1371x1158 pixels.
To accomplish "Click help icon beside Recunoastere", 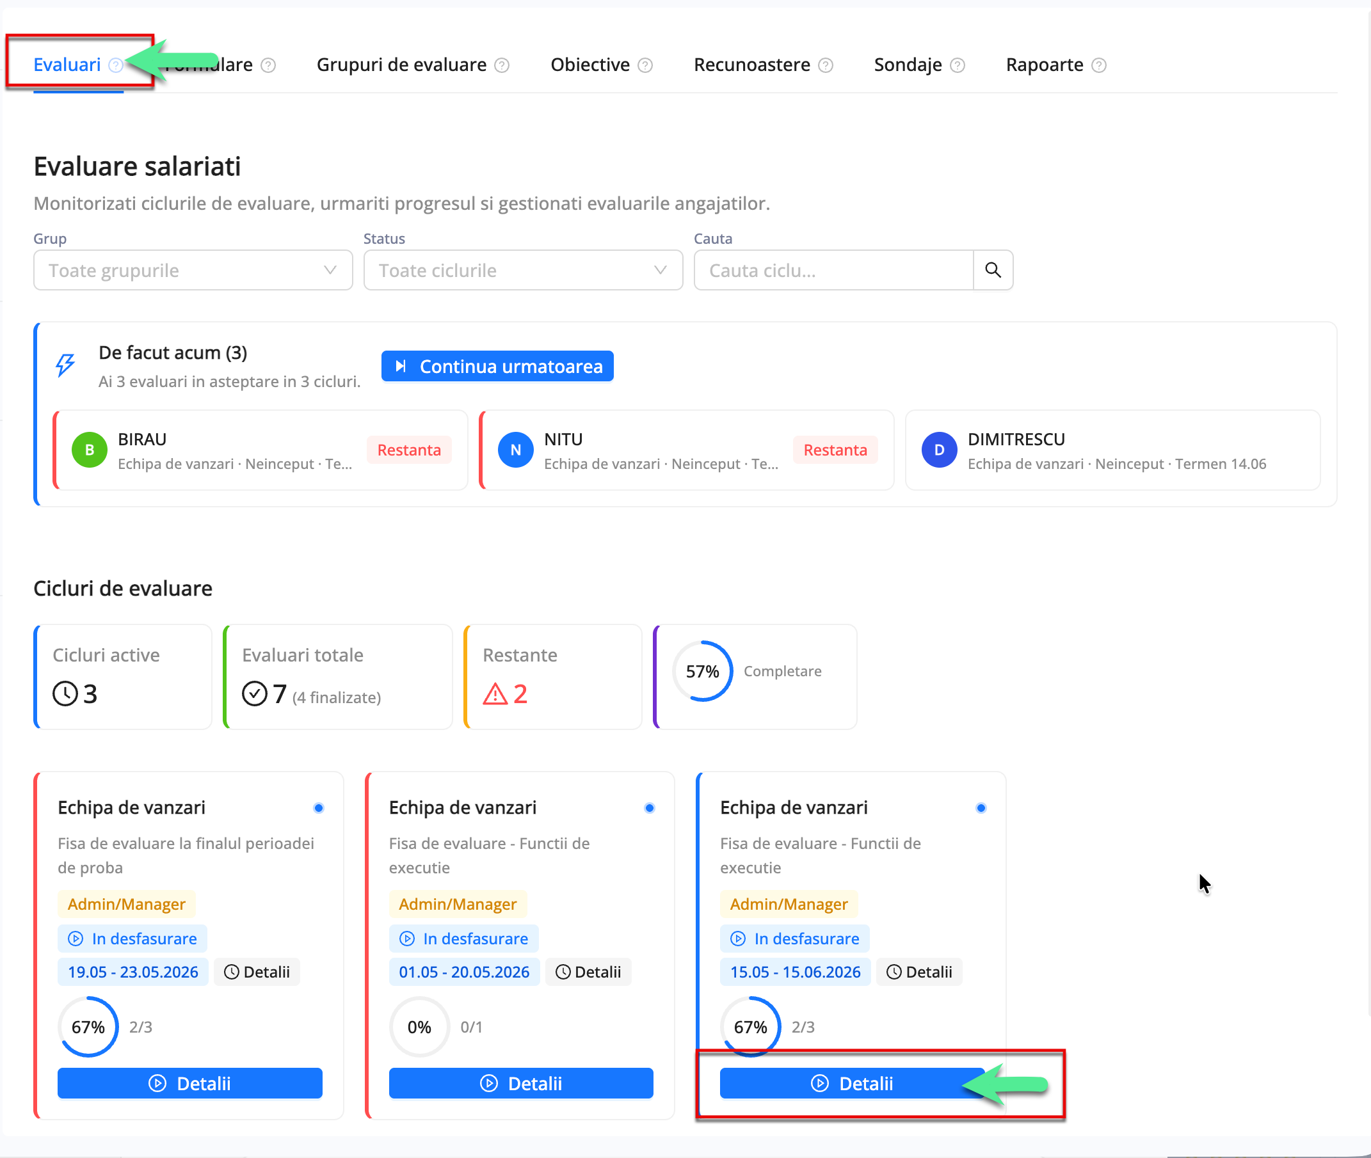I will click(x=826, y=65).
